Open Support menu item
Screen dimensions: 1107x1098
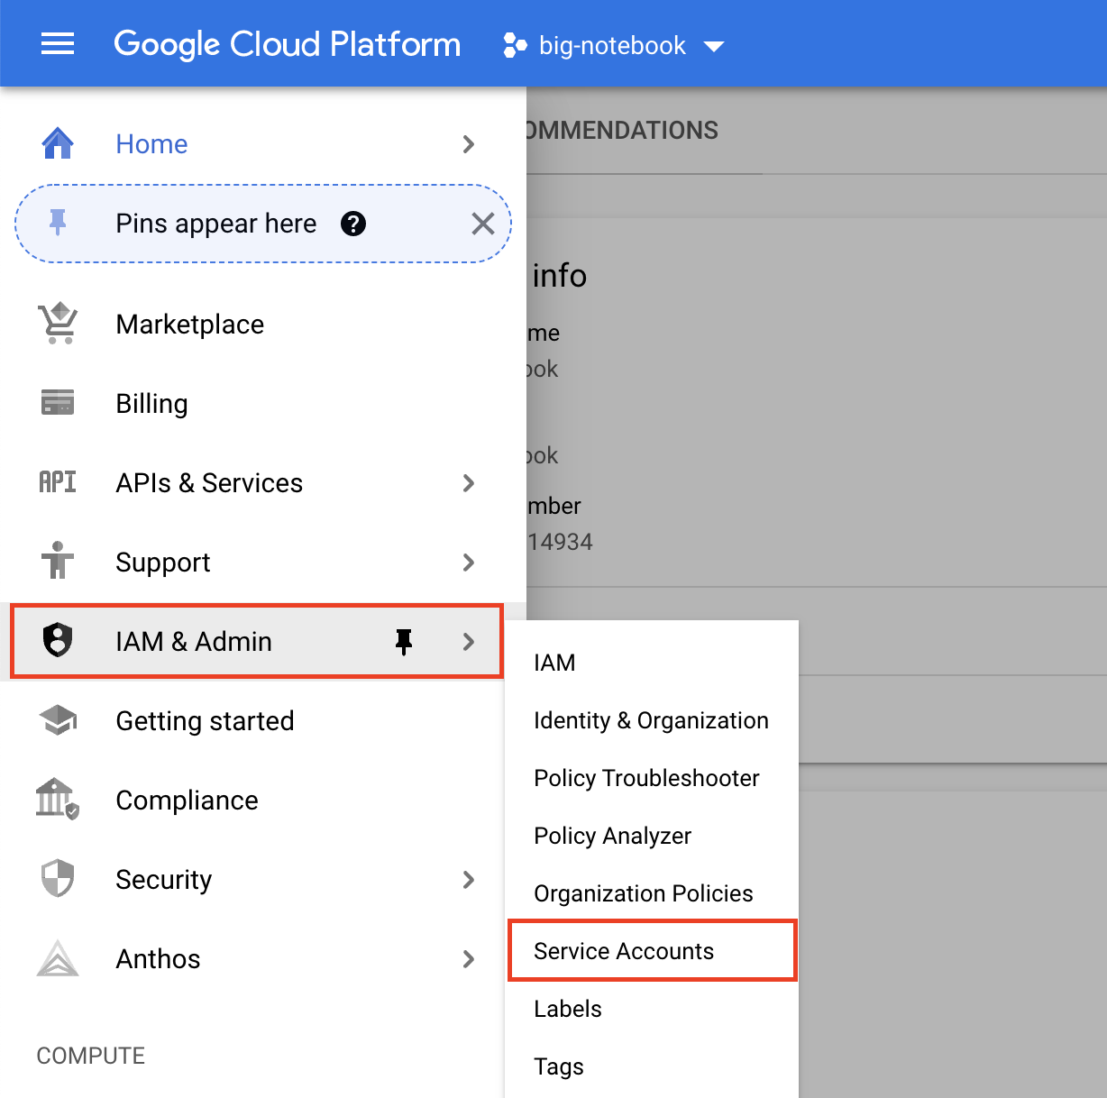163,563
